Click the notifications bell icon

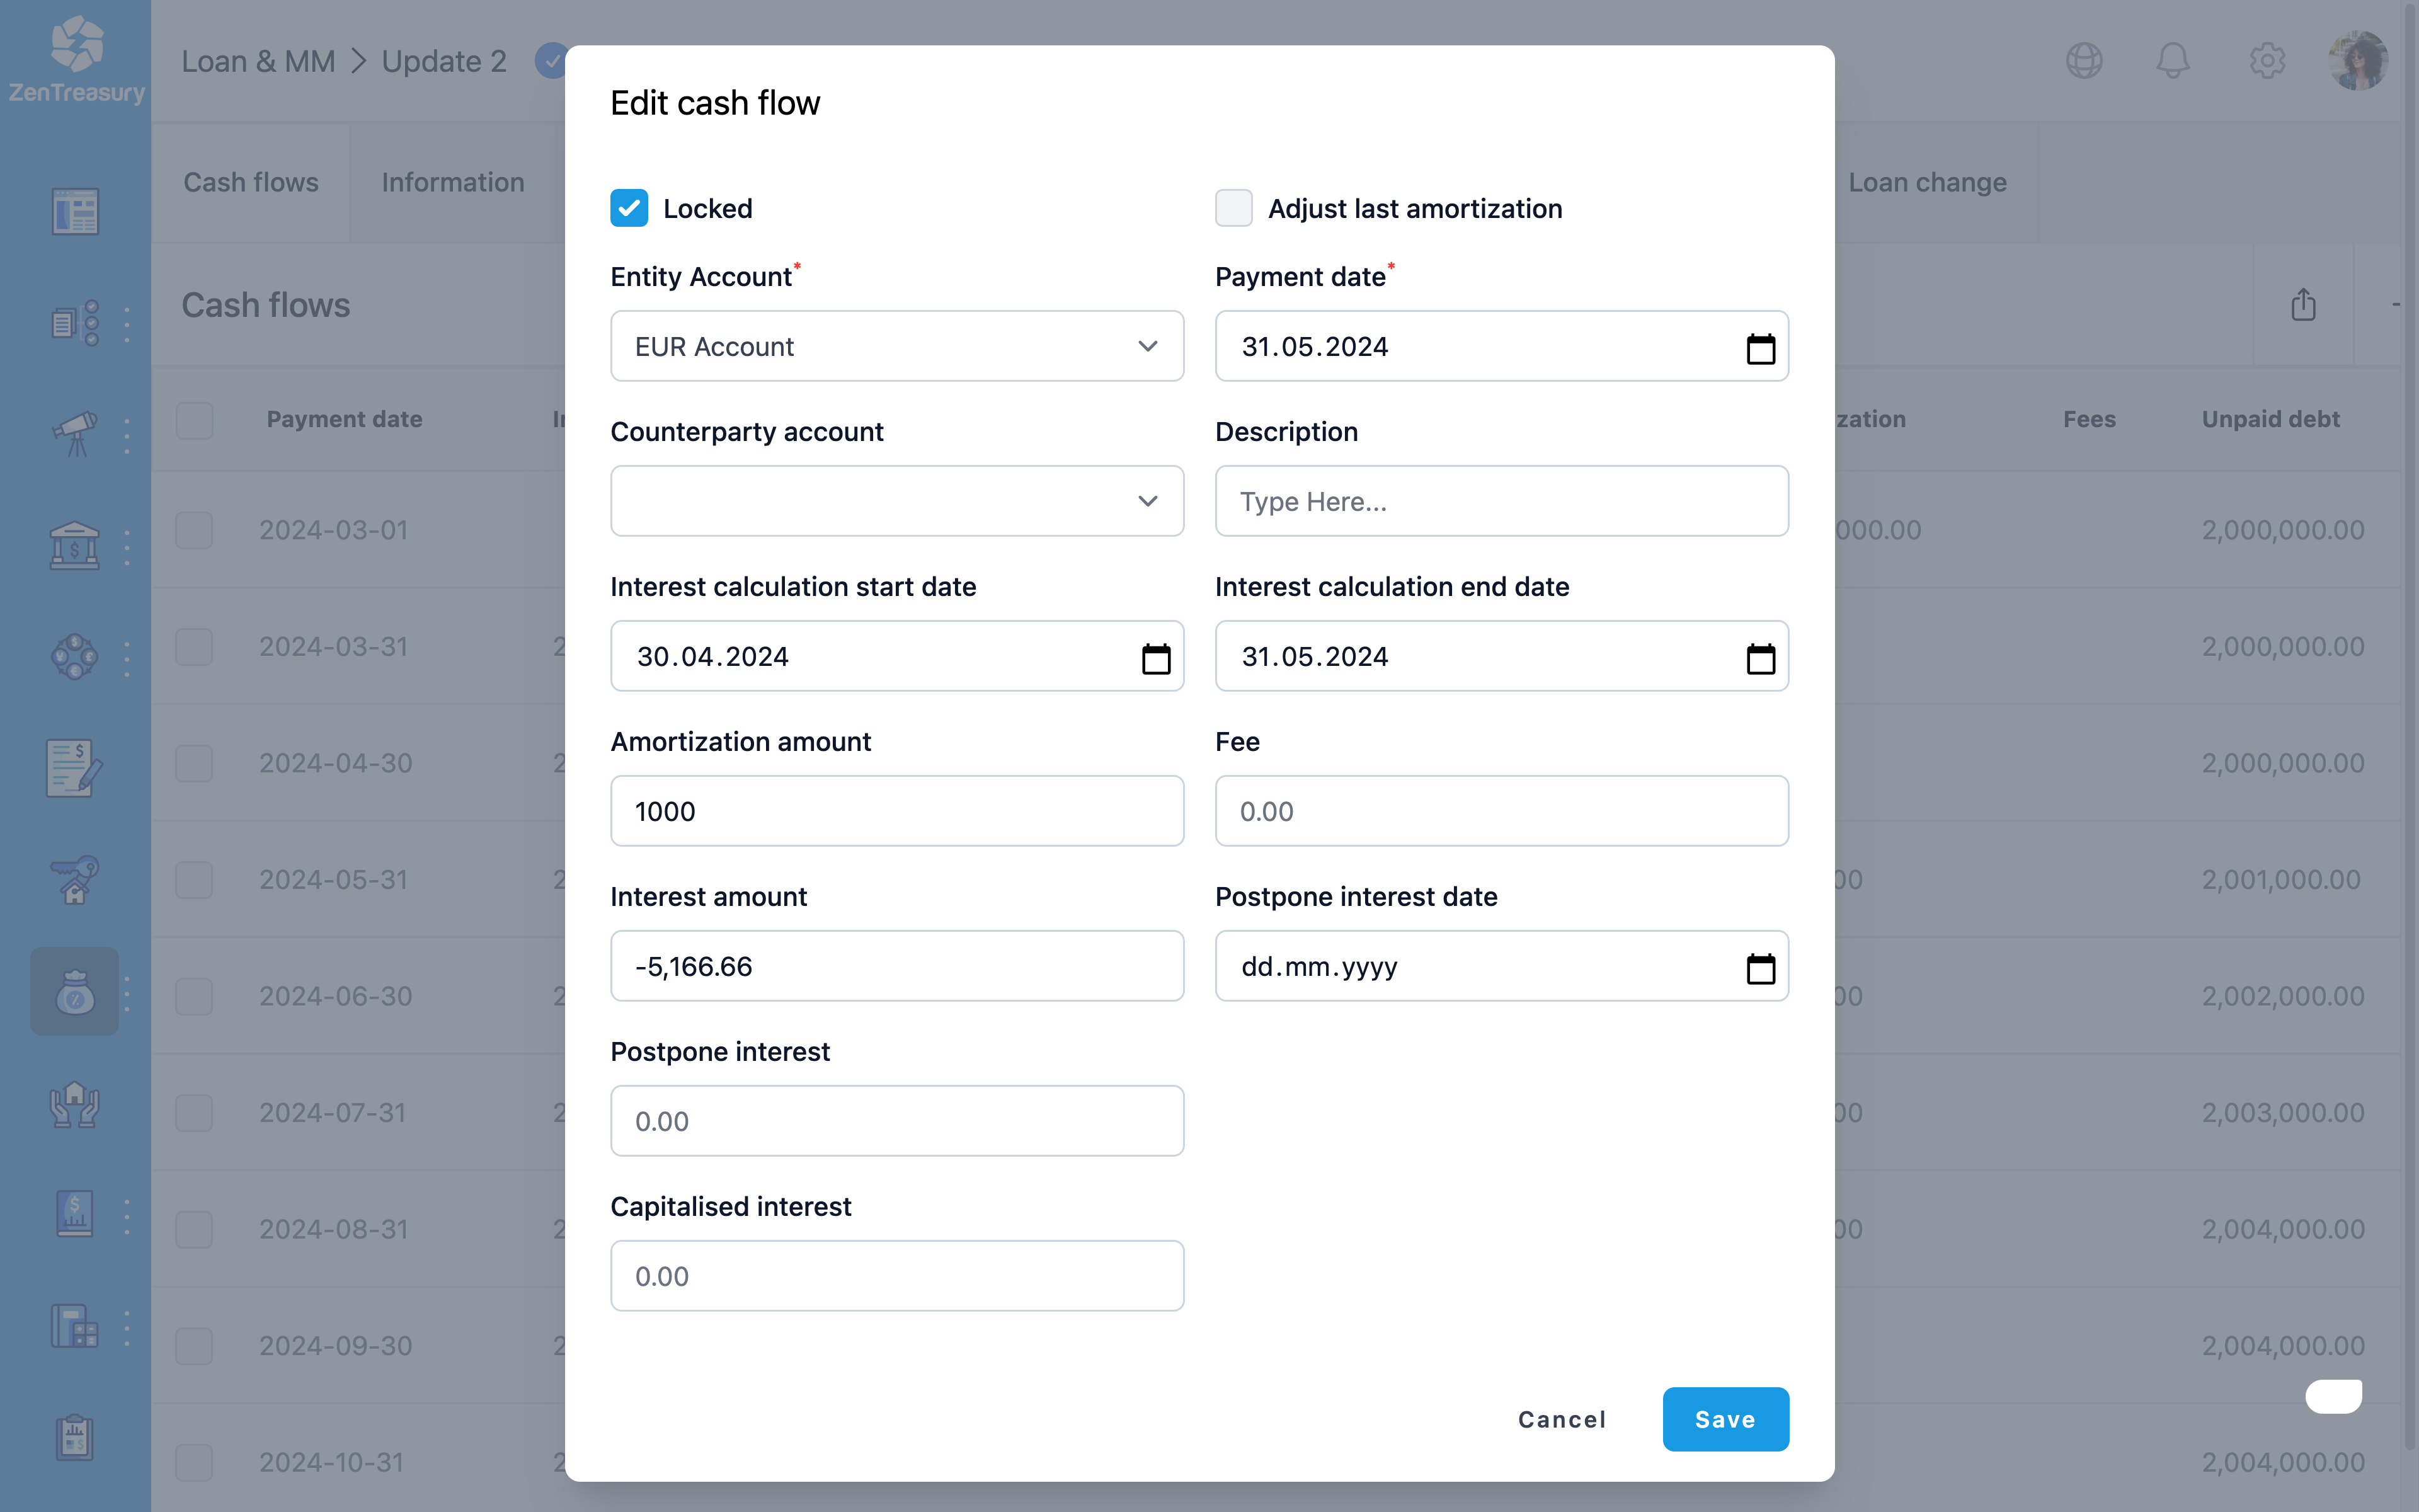[x=2172, y=61]
